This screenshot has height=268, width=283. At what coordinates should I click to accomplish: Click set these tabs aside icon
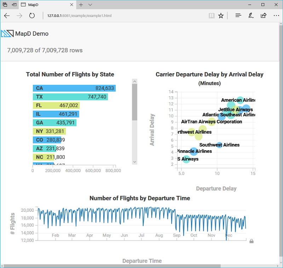(14, 5)
